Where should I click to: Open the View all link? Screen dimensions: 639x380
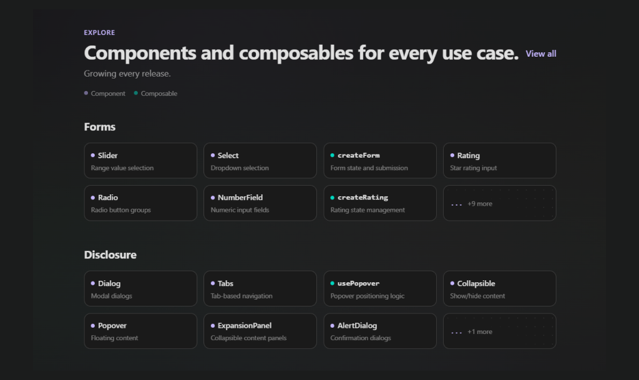(541, 54)
